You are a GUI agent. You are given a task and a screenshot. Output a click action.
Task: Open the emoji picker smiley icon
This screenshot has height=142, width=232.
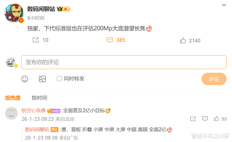(25, 79)
